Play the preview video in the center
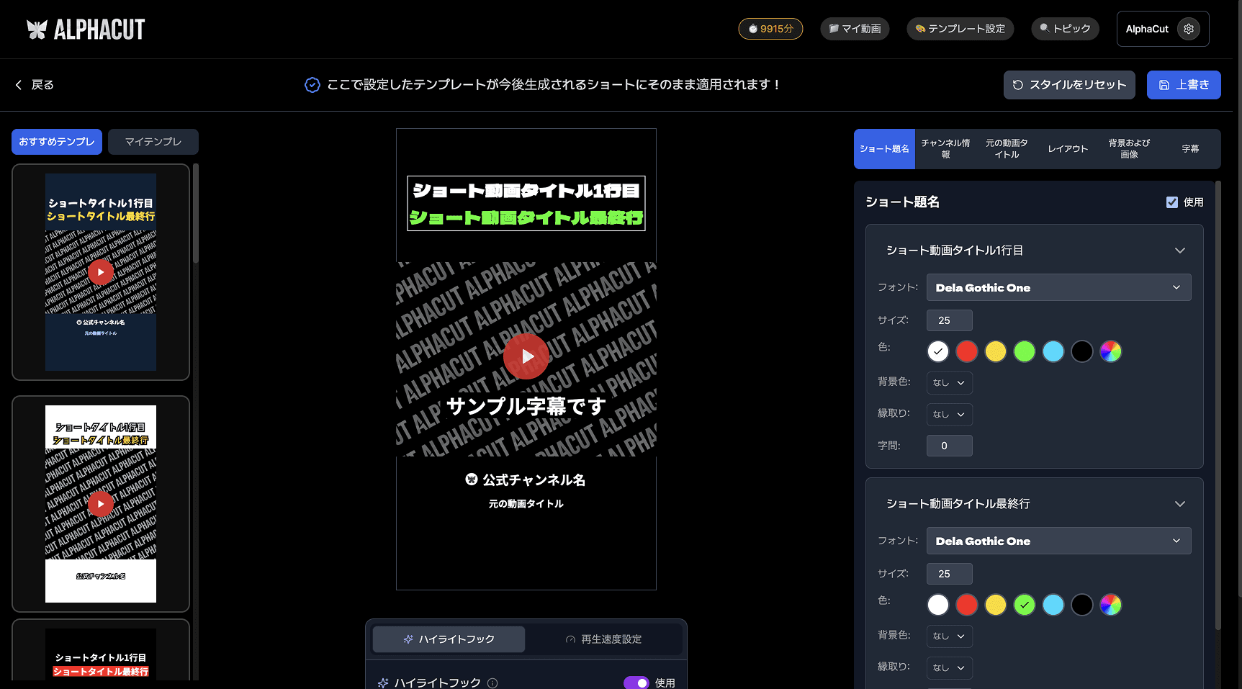The height and width of the screenshot is (689, 1242). pyautogui.click(x=526, y=356)
